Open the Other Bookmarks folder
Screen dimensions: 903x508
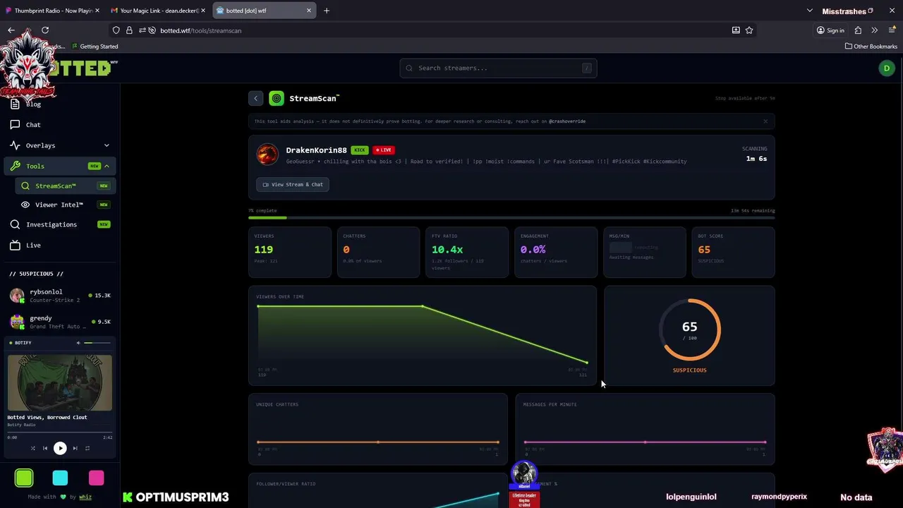(x=871, y=47)
